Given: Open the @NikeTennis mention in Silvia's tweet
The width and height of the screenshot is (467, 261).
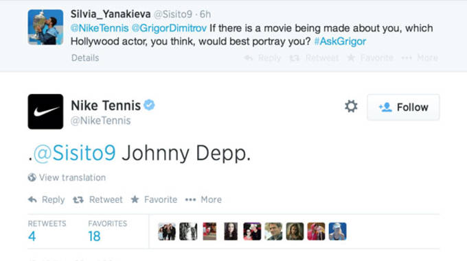Looking at the screenshot, I should [x=100, y=28].
